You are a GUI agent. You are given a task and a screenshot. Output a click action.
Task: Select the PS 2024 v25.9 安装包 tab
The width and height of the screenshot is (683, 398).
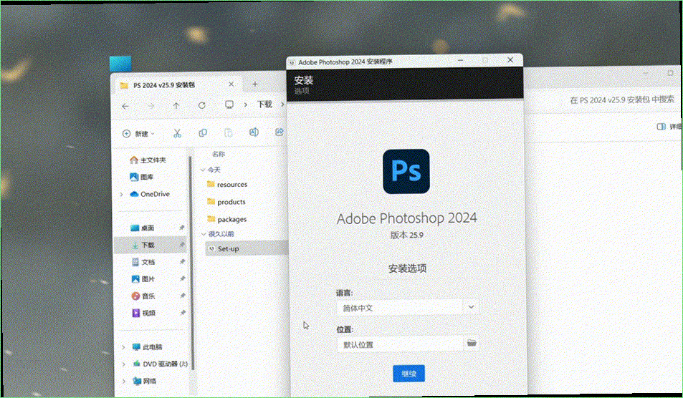(177, 84)
